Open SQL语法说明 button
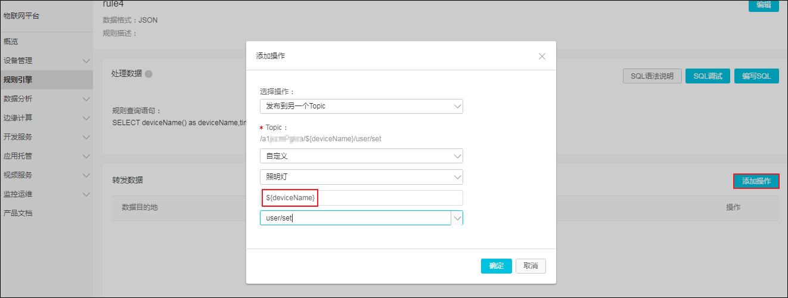Screen dimensions: 788x298 pyautogui.click(x=652, y=76)
